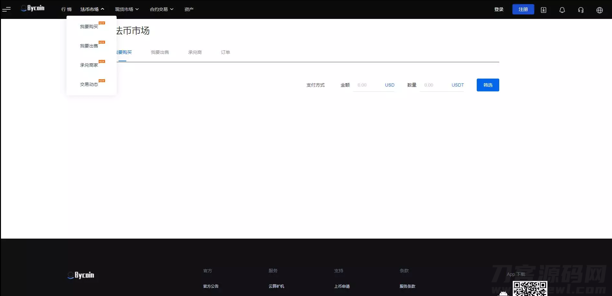Collapse the 法币市场 dropdown menu
Screen dimensions: 612x296
pyautogui.click(x=92, y=9)
